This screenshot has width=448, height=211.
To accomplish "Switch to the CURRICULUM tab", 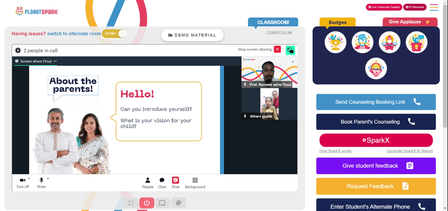I will pyautogui.click(x=279, y=33).
